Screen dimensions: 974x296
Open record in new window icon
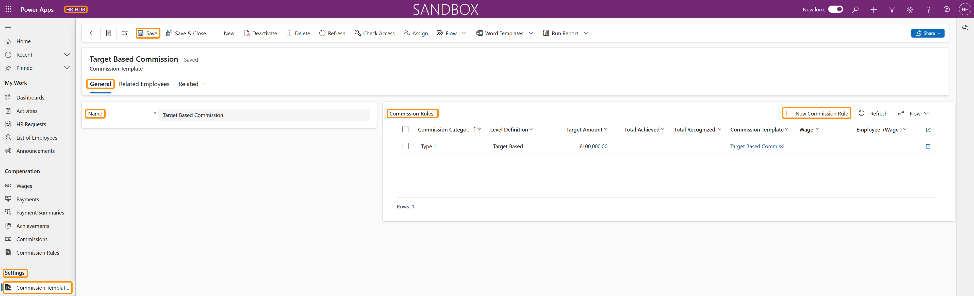click(124, 33)
